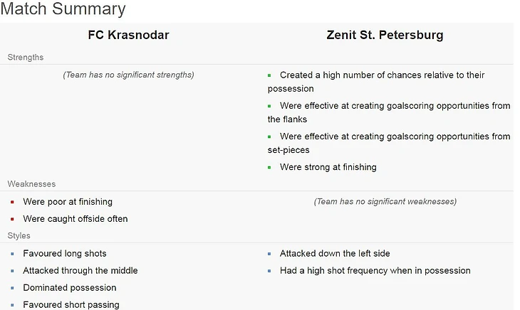Click 'Had a high shot frequency' entry
Screen dimensions: 520x310
click(x=375, y=271)
